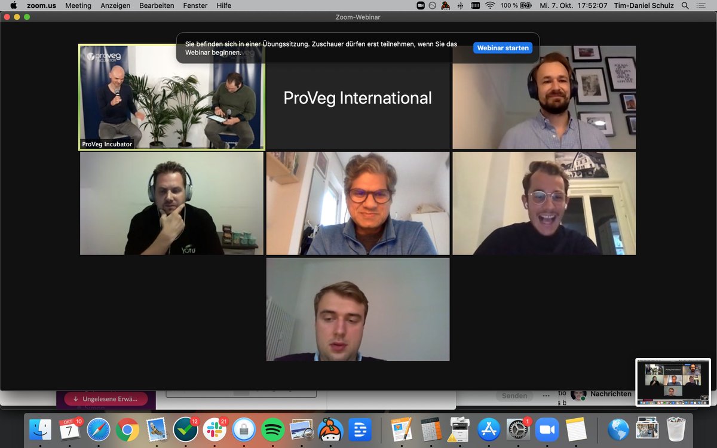Open the padlock app icon in dock
The height and width of the screenshot is (448, 717).
point(244,429)
